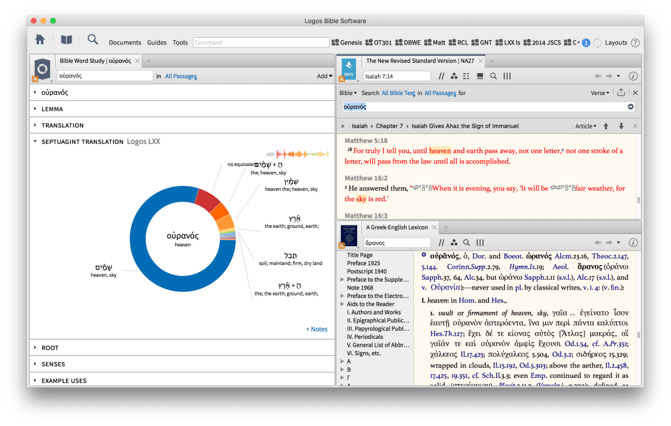The width and height of the screenshot is (671, 426).
Task: Click the NRSV visual filters three-dots icon
Action: point(454,76)
